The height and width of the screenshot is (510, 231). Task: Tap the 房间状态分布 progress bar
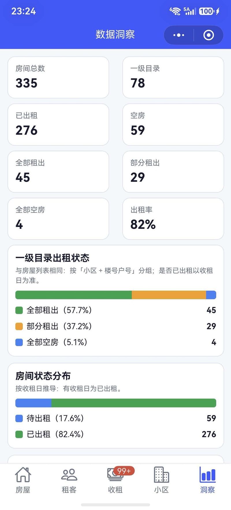tap(116, 403)
